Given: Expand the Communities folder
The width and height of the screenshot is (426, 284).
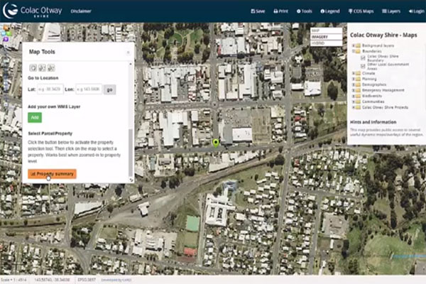Looking at the screenshot, I should (x=354, y=102).
